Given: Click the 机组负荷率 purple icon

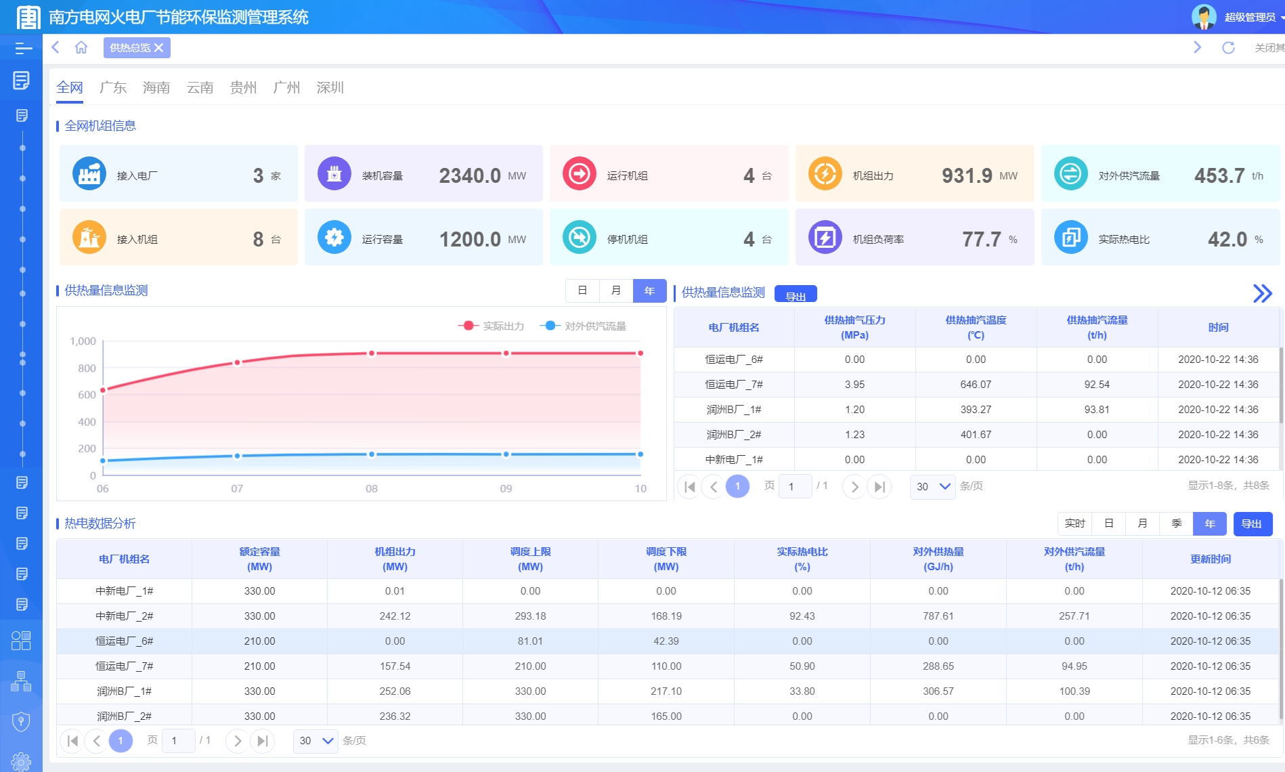Looking at the screenshot, I should click(825, 238).
